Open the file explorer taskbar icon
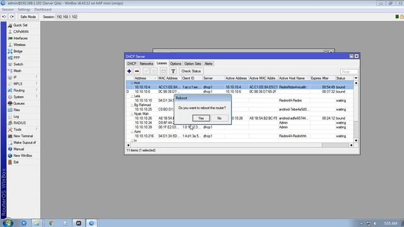404x227 pixels. tap(37, 223)
